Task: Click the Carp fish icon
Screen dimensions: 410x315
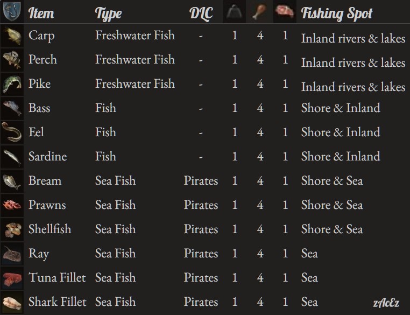Action: click(12, 36)
